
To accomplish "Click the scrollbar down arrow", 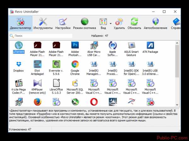I will [x=177, y=105].
